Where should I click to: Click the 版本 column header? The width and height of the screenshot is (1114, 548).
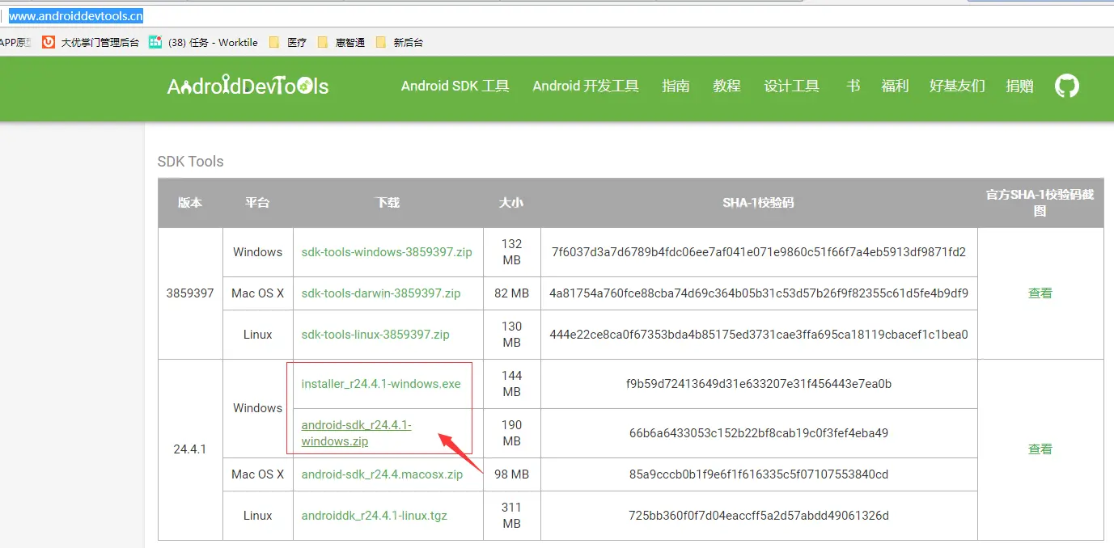pyautogui.click(x=190, y=203)
